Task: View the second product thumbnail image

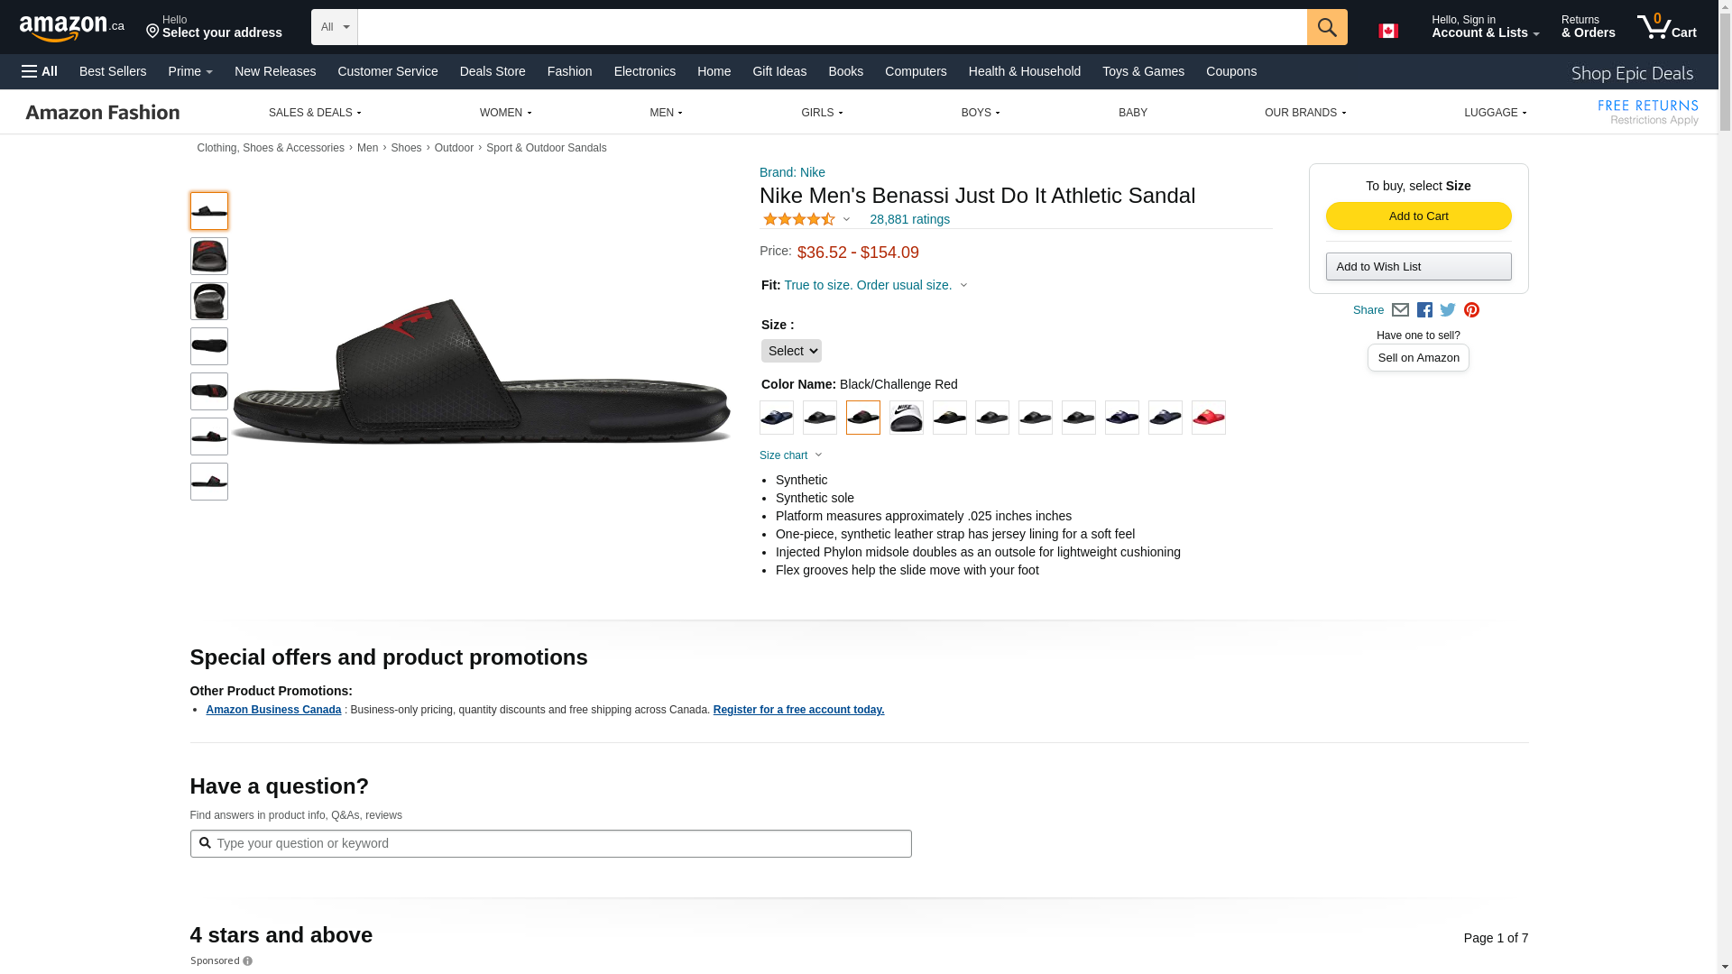Action: (x=209, y=256)
